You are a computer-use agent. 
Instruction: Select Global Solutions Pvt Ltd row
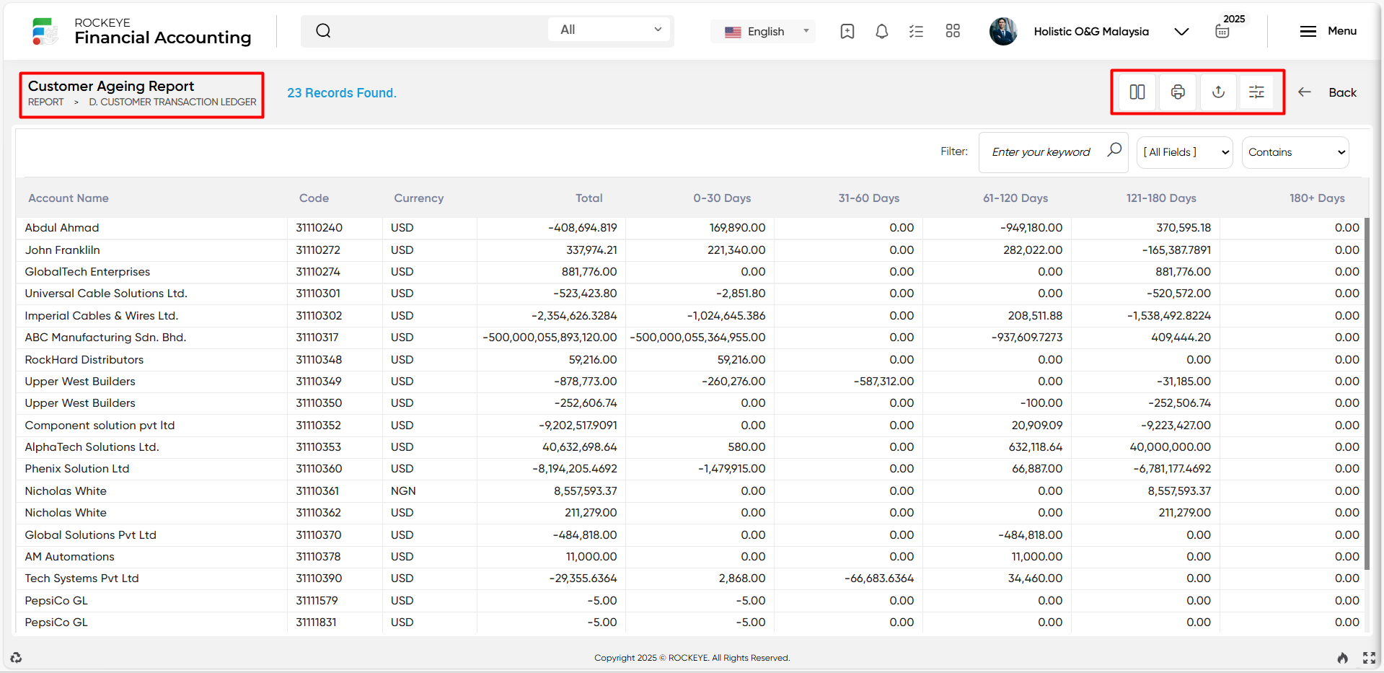click(x=690, y=535)
